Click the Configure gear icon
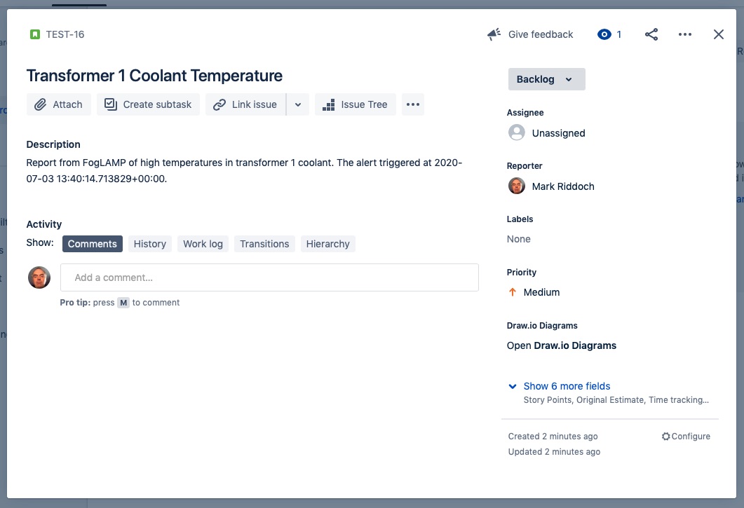 click(x=665, y=436)
